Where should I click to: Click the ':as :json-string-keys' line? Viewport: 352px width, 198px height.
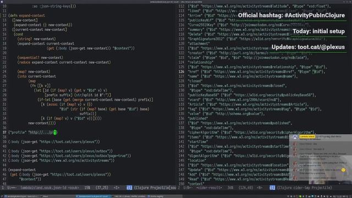tap(54, 6)
